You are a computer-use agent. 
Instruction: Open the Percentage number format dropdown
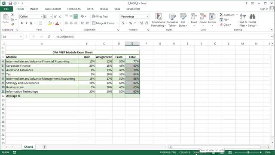coord(147,16)
